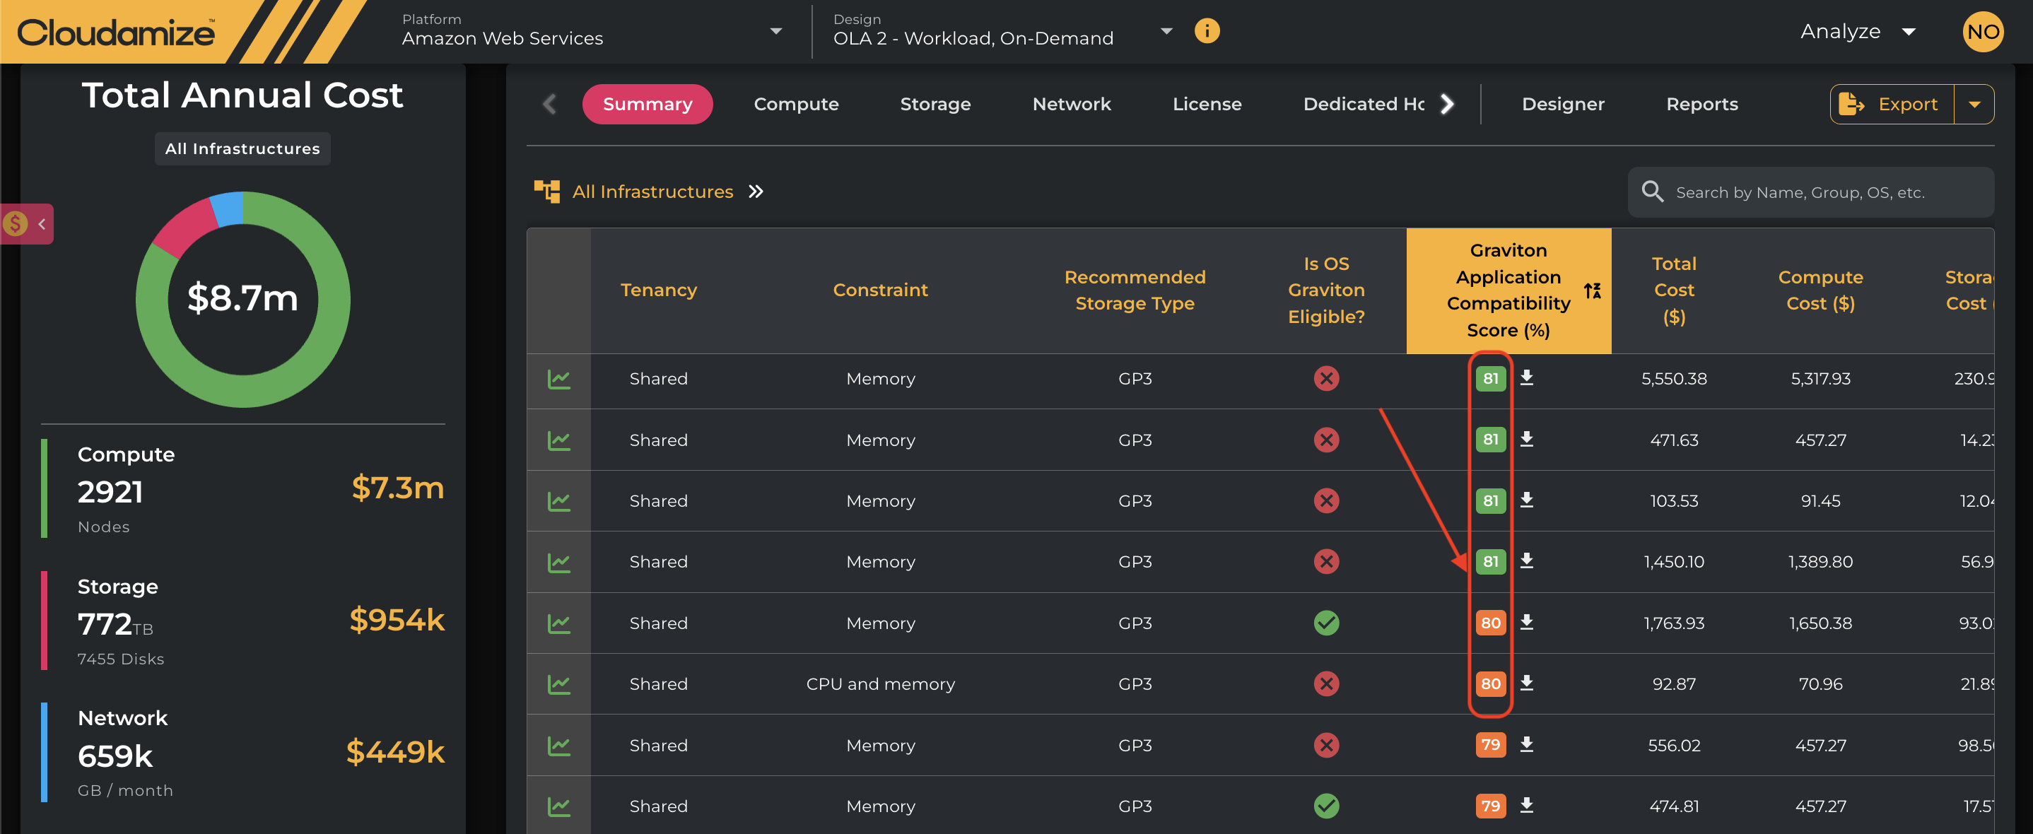Open the Design OLA 2 dropdown
The height and width of the screenshot is (834, 2033).
[1166, 32]
